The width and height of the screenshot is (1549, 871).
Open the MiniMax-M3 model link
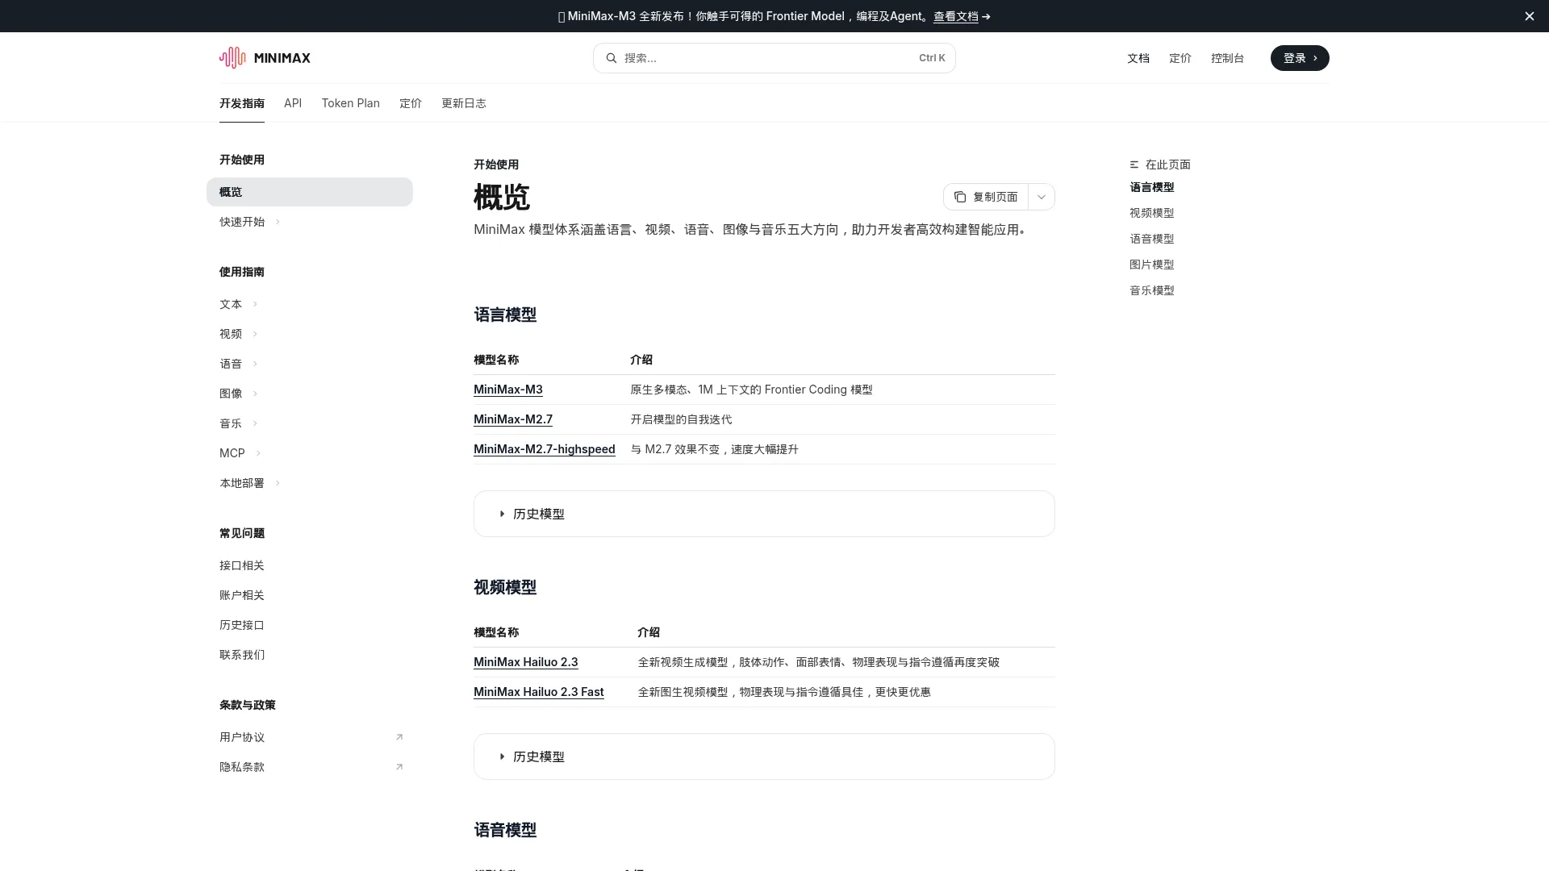coord(508,390)
